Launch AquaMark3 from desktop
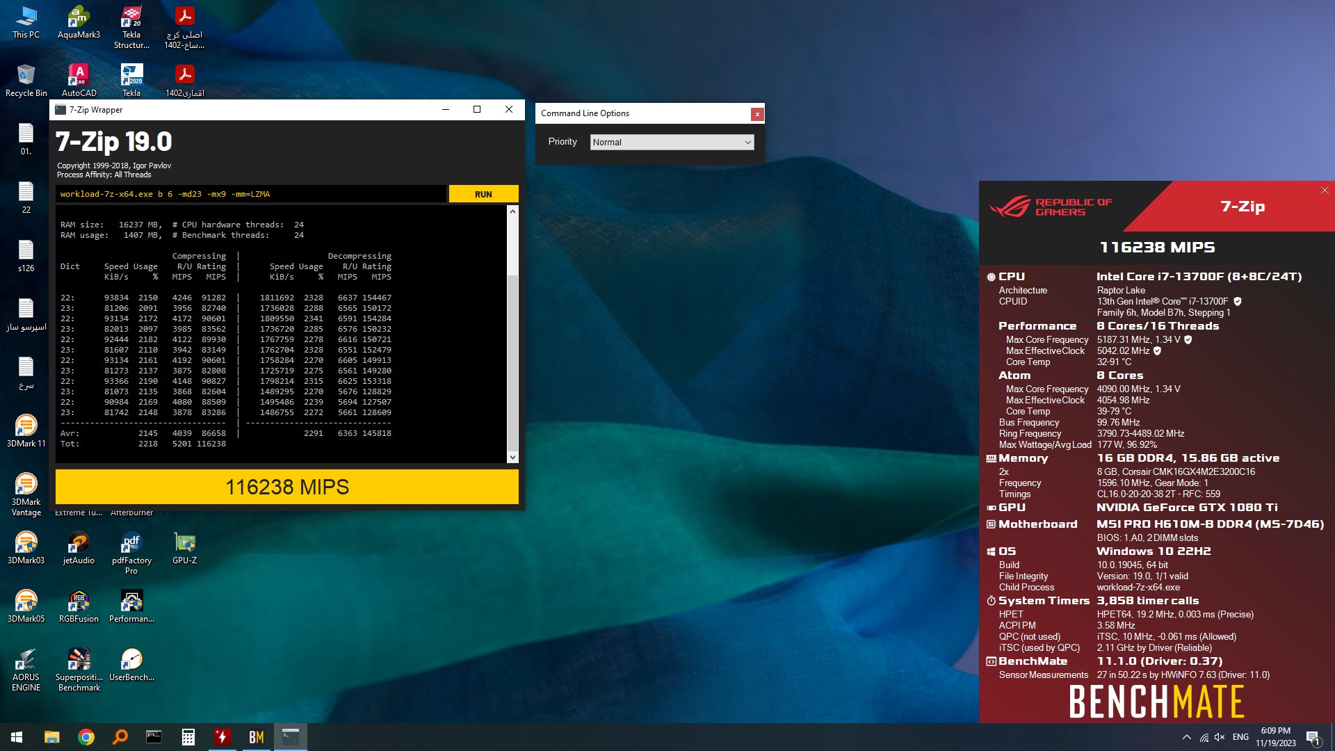The height and width of the screenshot is (751, 1335). click(x=79, y=22)
